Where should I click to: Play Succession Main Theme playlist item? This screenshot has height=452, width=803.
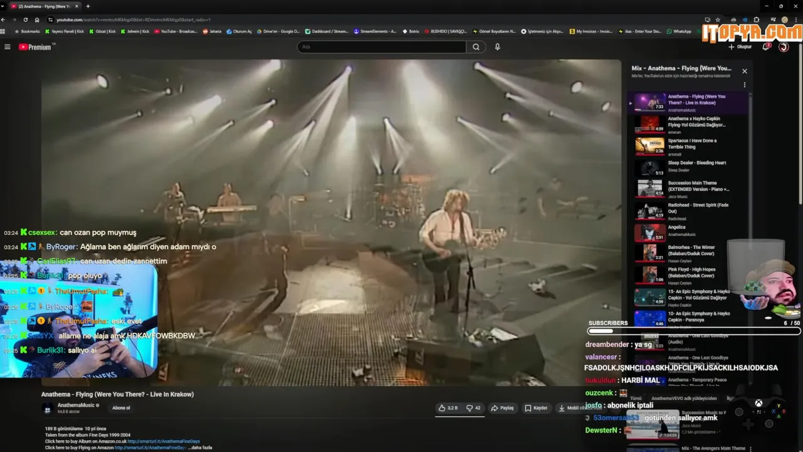tap(688, 189)
